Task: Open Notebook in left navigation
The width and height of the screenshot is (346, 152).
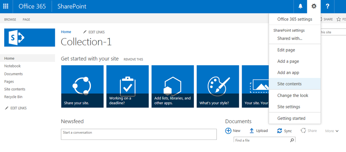Action: tap(12, 66)
